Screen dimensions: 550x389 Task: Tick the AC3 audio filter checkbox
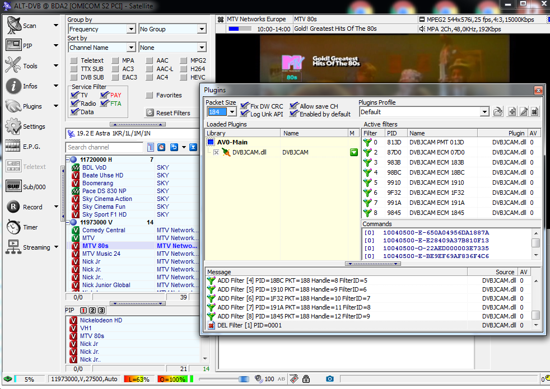click(x=115, y=69)
